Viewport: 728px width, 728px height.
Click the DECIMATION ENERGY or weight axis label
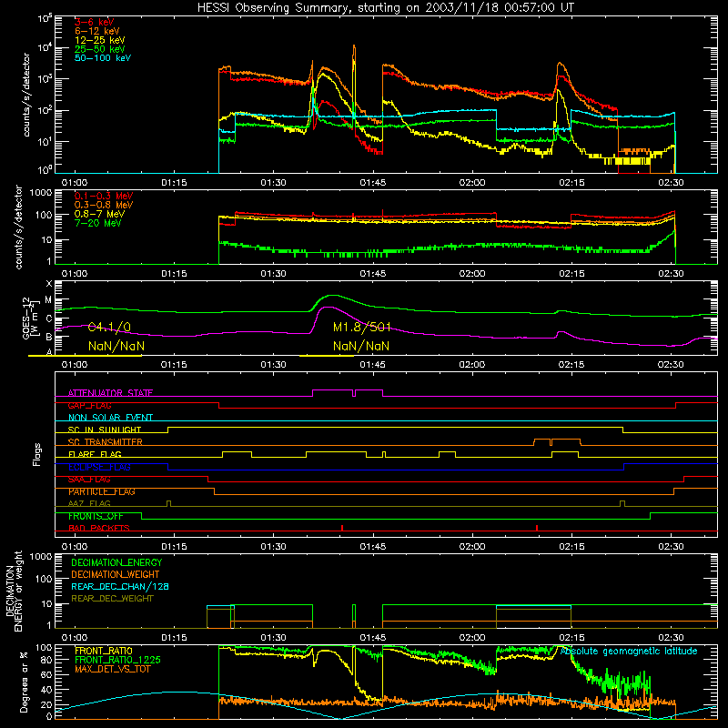click(x=14, y=591)
